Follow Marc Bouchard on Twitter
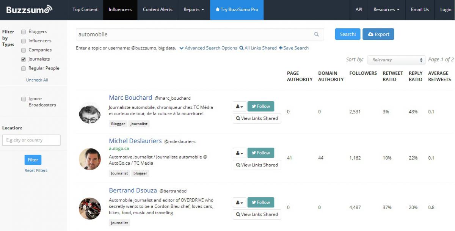Image resolution: width=455 pixels, height=231 pixels. coord(261,107)
